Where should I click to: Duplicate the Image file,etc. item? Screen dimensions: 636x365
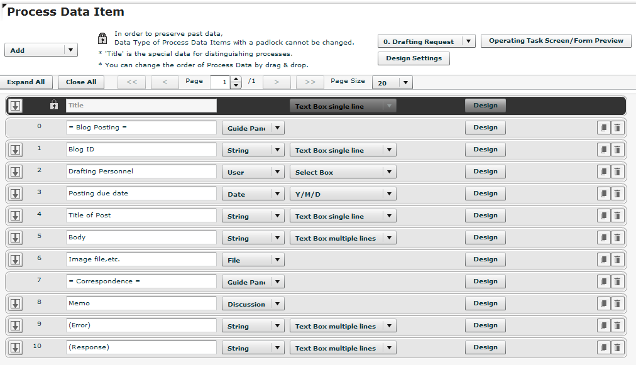603,259
